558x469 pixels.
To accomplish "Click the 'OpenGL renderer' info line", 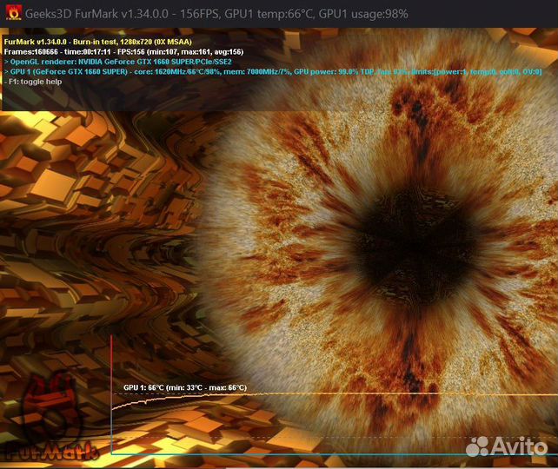I will point(118,62).
